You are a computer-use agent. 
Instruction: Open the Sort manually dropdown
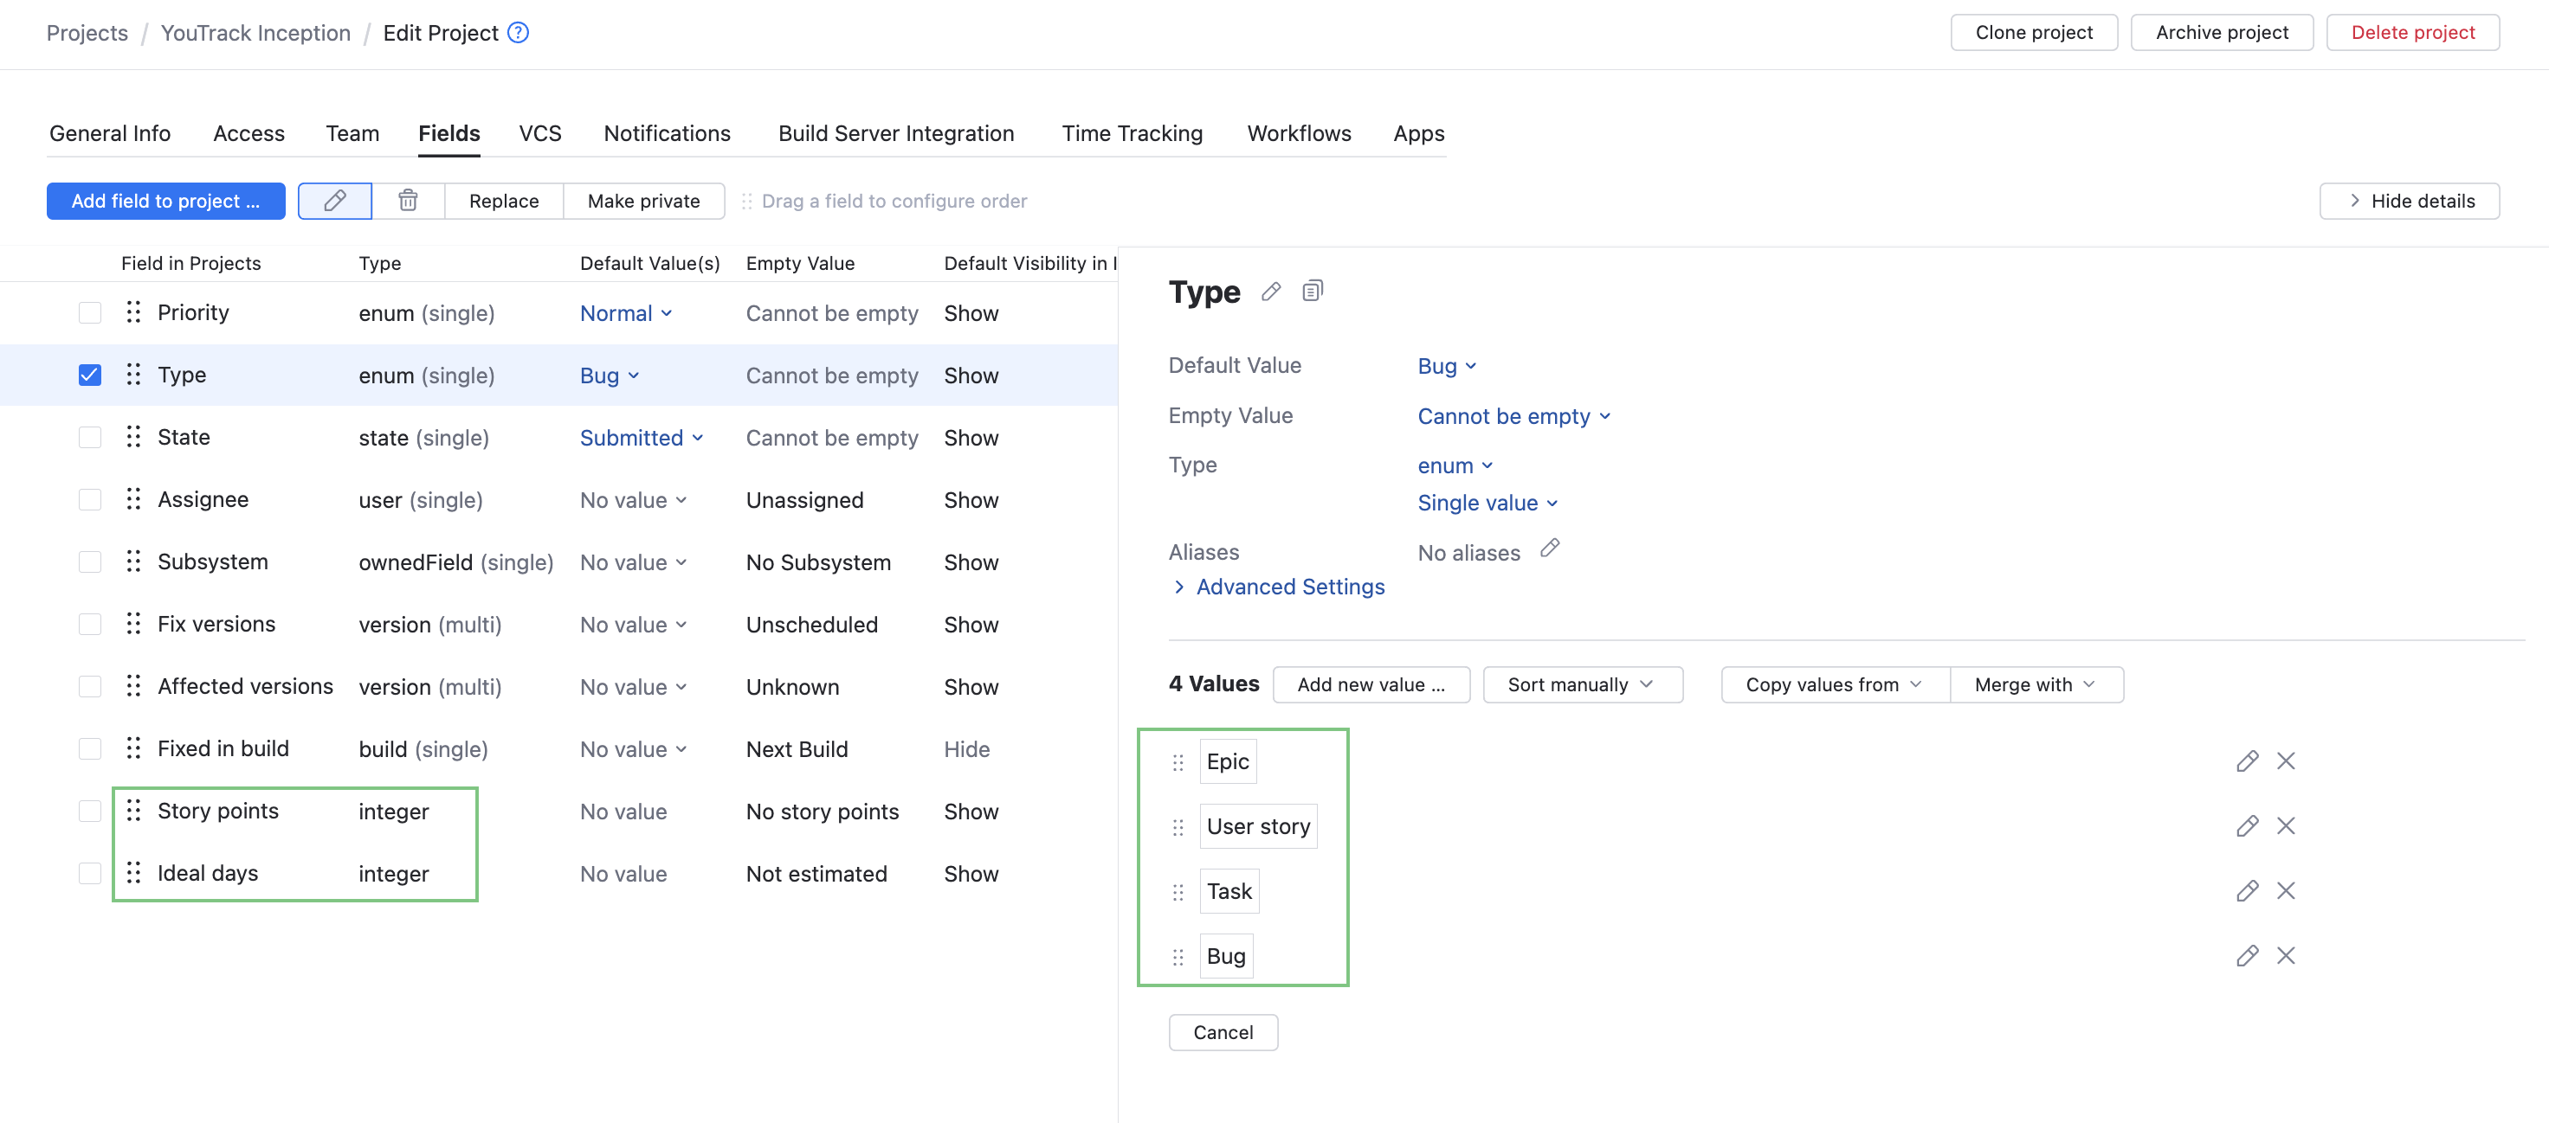[1581, 684]
